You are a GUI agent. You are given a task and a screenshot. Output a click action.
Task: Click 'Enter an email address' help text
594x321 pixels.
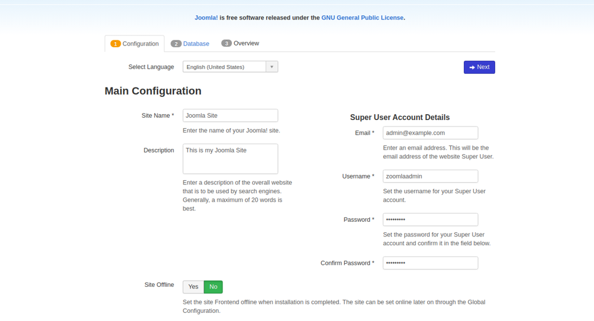coord(438,152)
